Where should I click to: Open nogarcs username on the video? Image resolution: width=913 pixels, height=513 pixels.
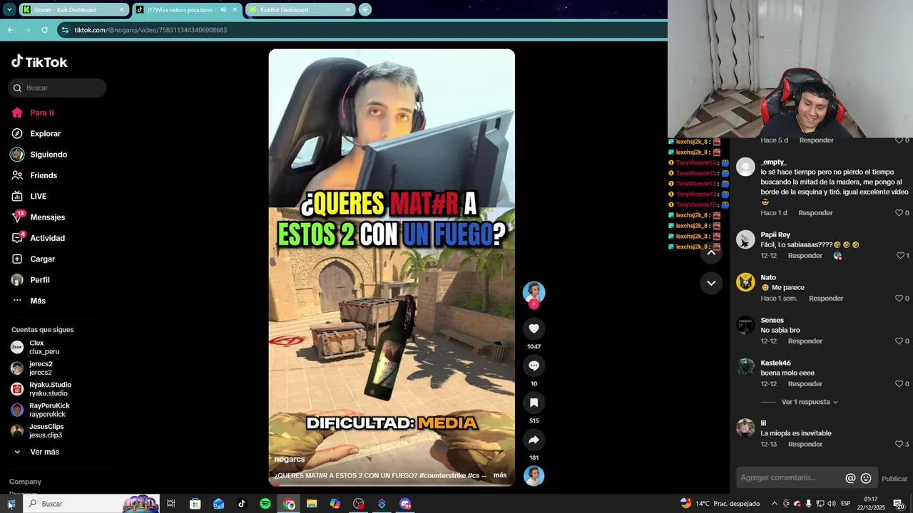(290, 459)
